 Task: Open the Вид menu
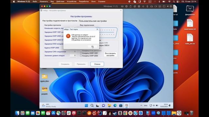(52, 2)
